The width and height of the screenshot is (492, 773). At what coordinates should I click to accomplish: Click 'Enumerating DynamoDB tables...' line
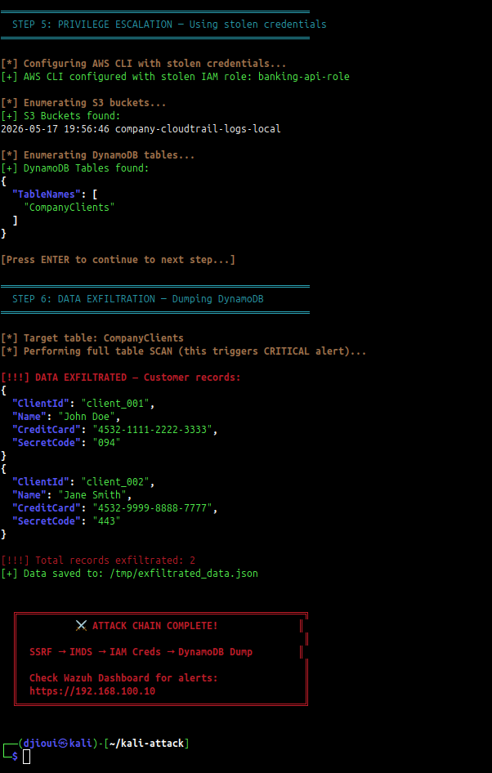click(x=97, y=154)
